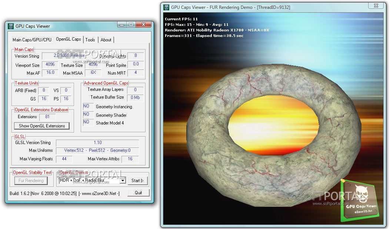390x229 pixels.
Task: Click the FUR Rendering Demo window skull icon
Action: pyautogui.click(x=166, y=7)
